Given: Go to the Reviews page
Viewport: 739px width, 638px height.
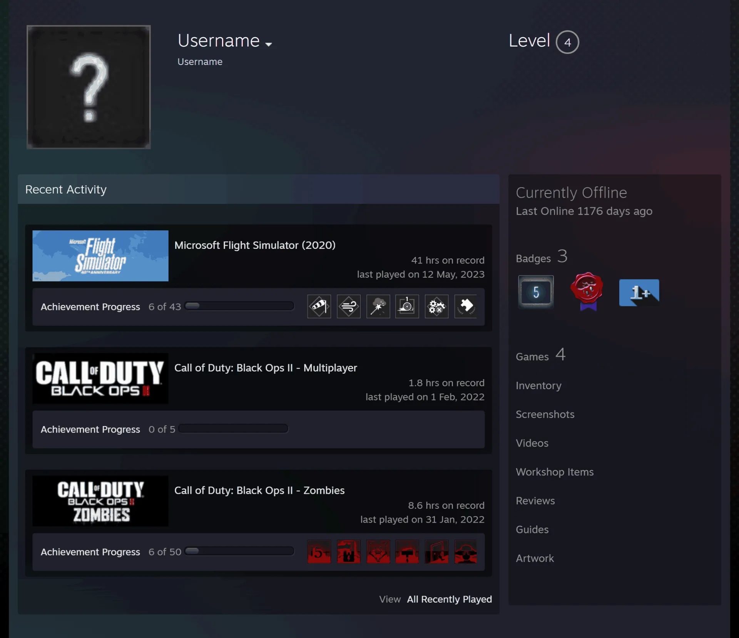Looking at the screenshot, I should pyautogui.click(x=535, y=501).
